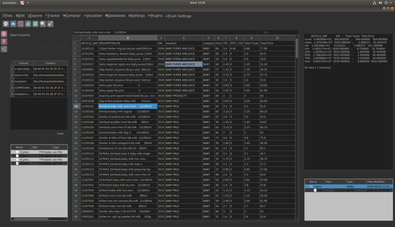Open the Databases menu
The width and height of the screenshot is (395, 227).
point(115,16)
